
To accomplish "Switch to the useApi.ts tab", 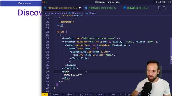I will [137, 8].
